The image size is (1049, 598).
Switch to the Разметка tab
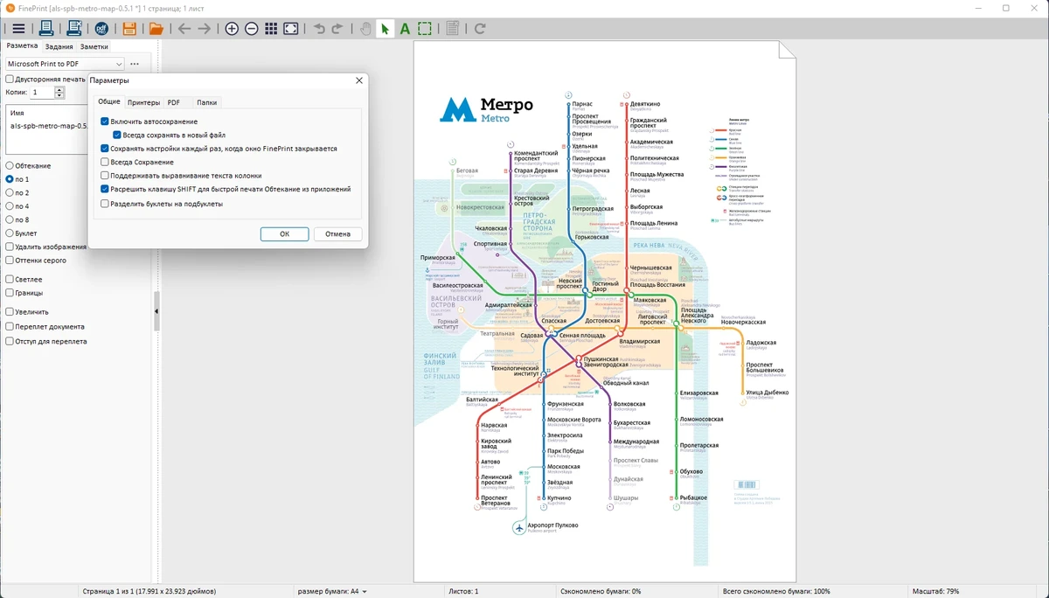[x=23, y=46]
